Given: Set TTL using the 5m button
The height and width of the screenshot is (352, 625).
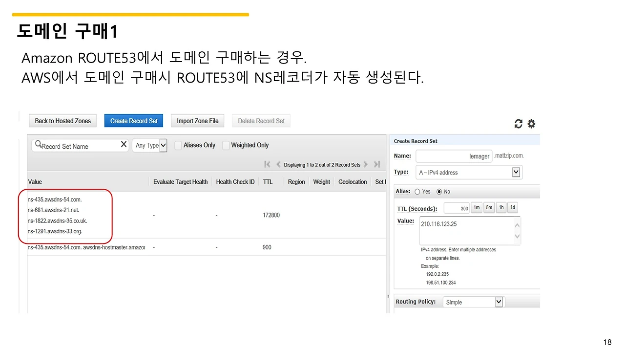Looking at the screenshot, I should (x=489, y=208).
